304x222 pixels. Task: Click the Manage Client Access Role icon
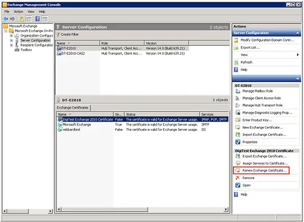point(237,98)
